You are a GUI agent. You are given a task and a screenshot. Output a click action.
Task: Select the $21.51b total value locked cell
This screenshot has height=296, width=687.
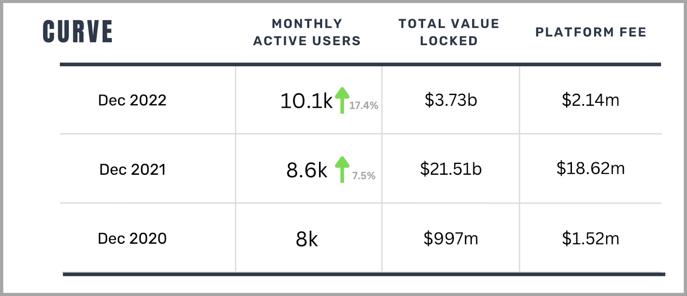coord(451,169)
